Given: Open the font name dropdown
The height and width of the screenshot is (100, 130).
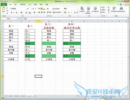Looking at the screenshot, I should click(x=26, y=9).
